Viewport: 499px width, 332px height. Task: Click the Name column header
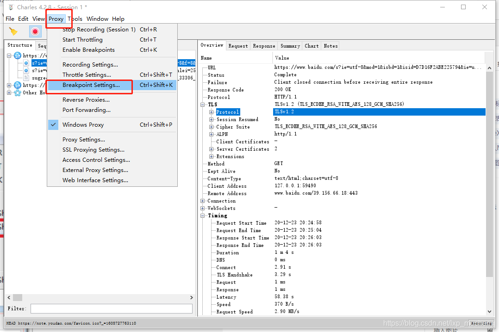[236, 58]
